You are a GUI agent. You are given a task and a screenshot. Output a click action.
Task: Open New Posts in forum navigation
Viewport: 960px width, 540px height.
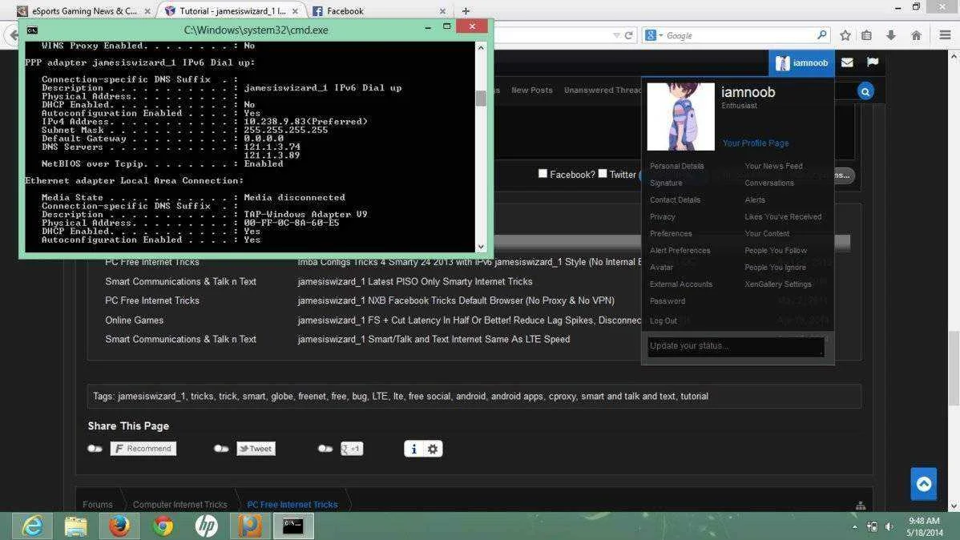(531, 90)
